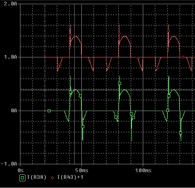195x188 pixels.
Task: Click lowest green square marker on last negative spike
Action: click(x=180, y=133)
